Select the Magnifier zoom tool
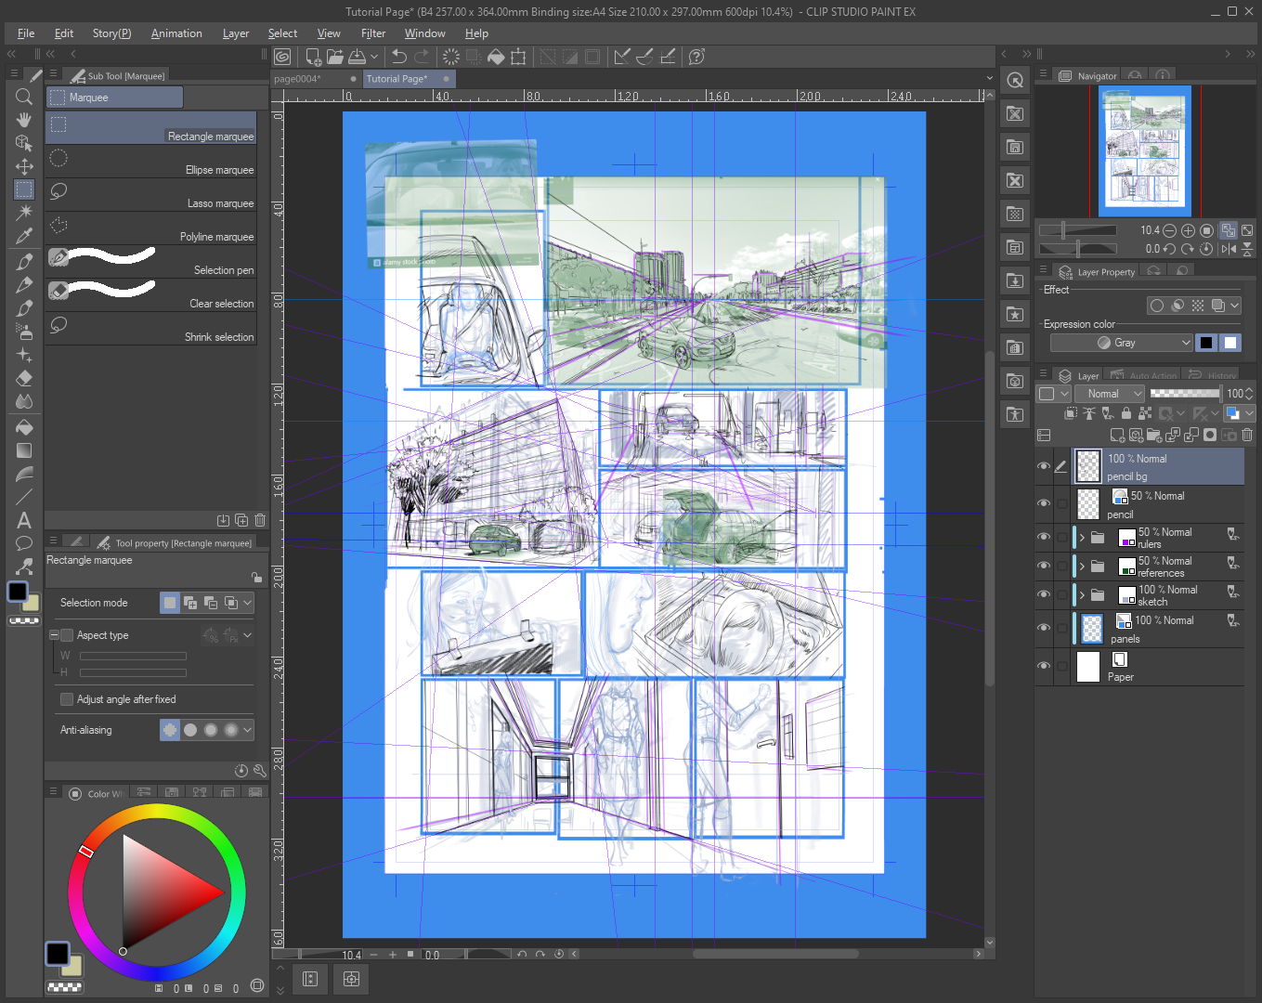This screenshot has height=1003, width=1262. click(24, 97)
